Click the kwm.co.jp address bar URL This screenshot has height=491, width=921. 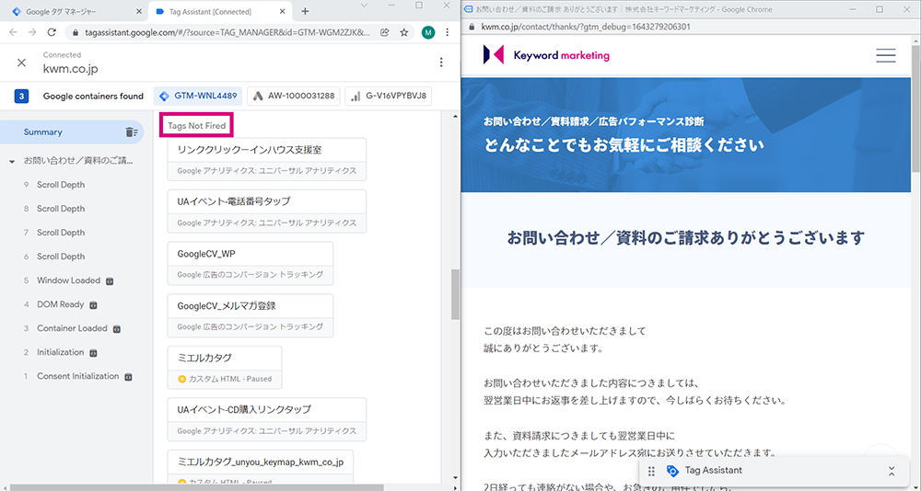(586, 27)
